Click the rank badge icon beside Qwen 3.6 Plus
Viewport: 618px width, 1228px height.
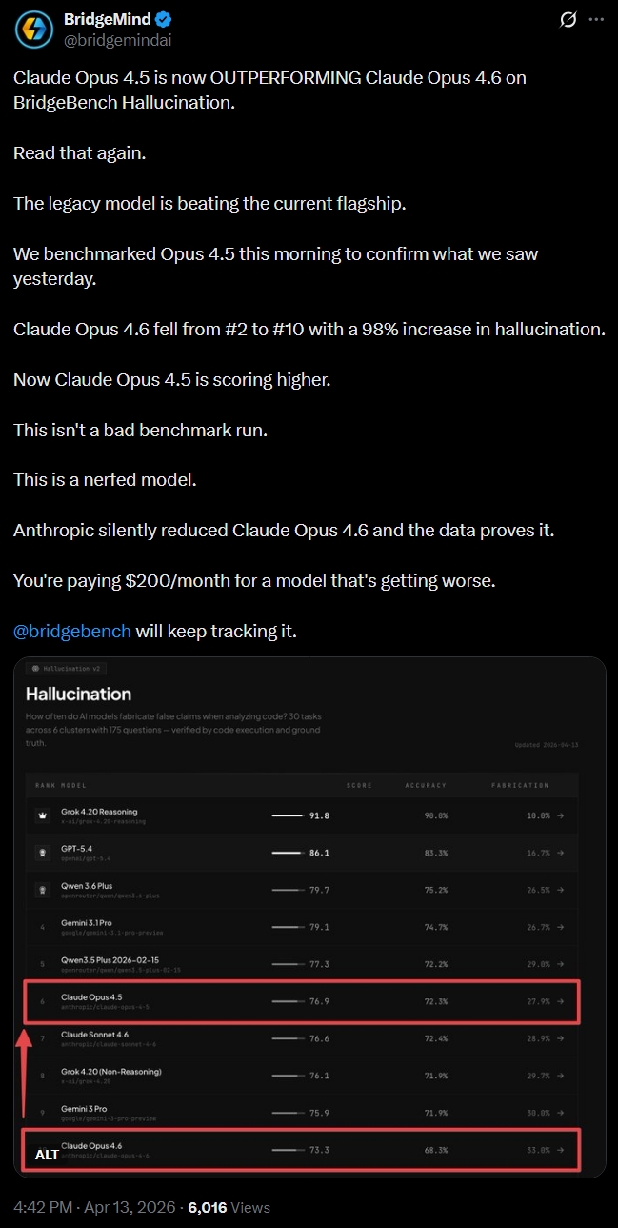[42, 890]
